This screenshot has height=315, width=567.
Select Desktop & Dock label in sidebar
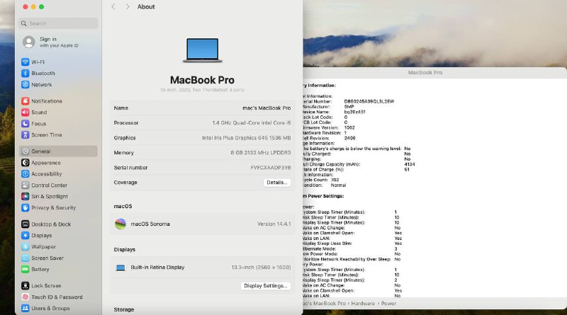pyautogui.click(x=51, y=224)
